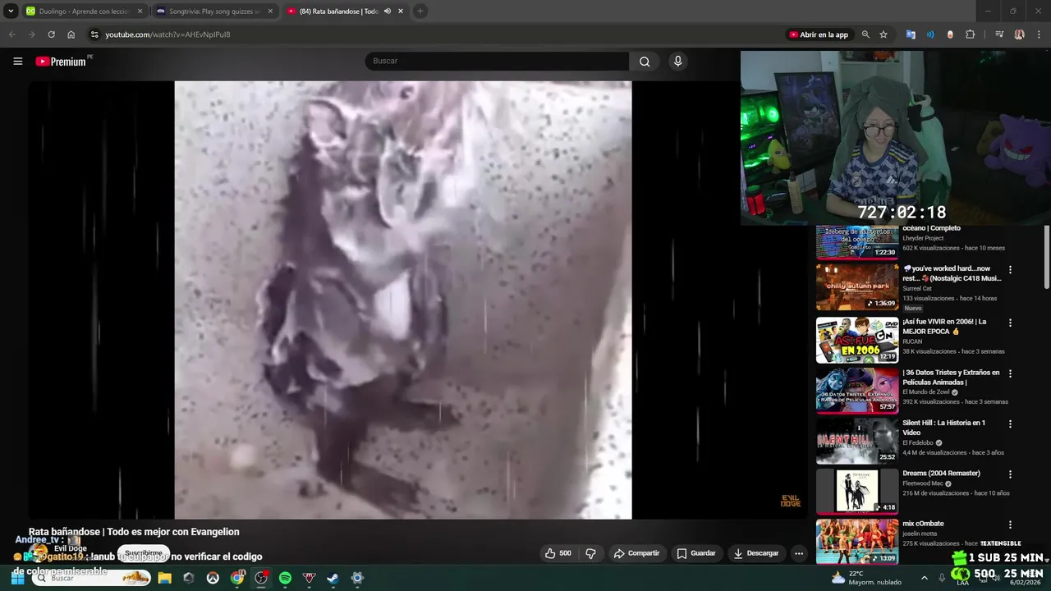Open the mix cOmbate video thumbnail
The image size is (1051, 591).
(x=857, y=541)
